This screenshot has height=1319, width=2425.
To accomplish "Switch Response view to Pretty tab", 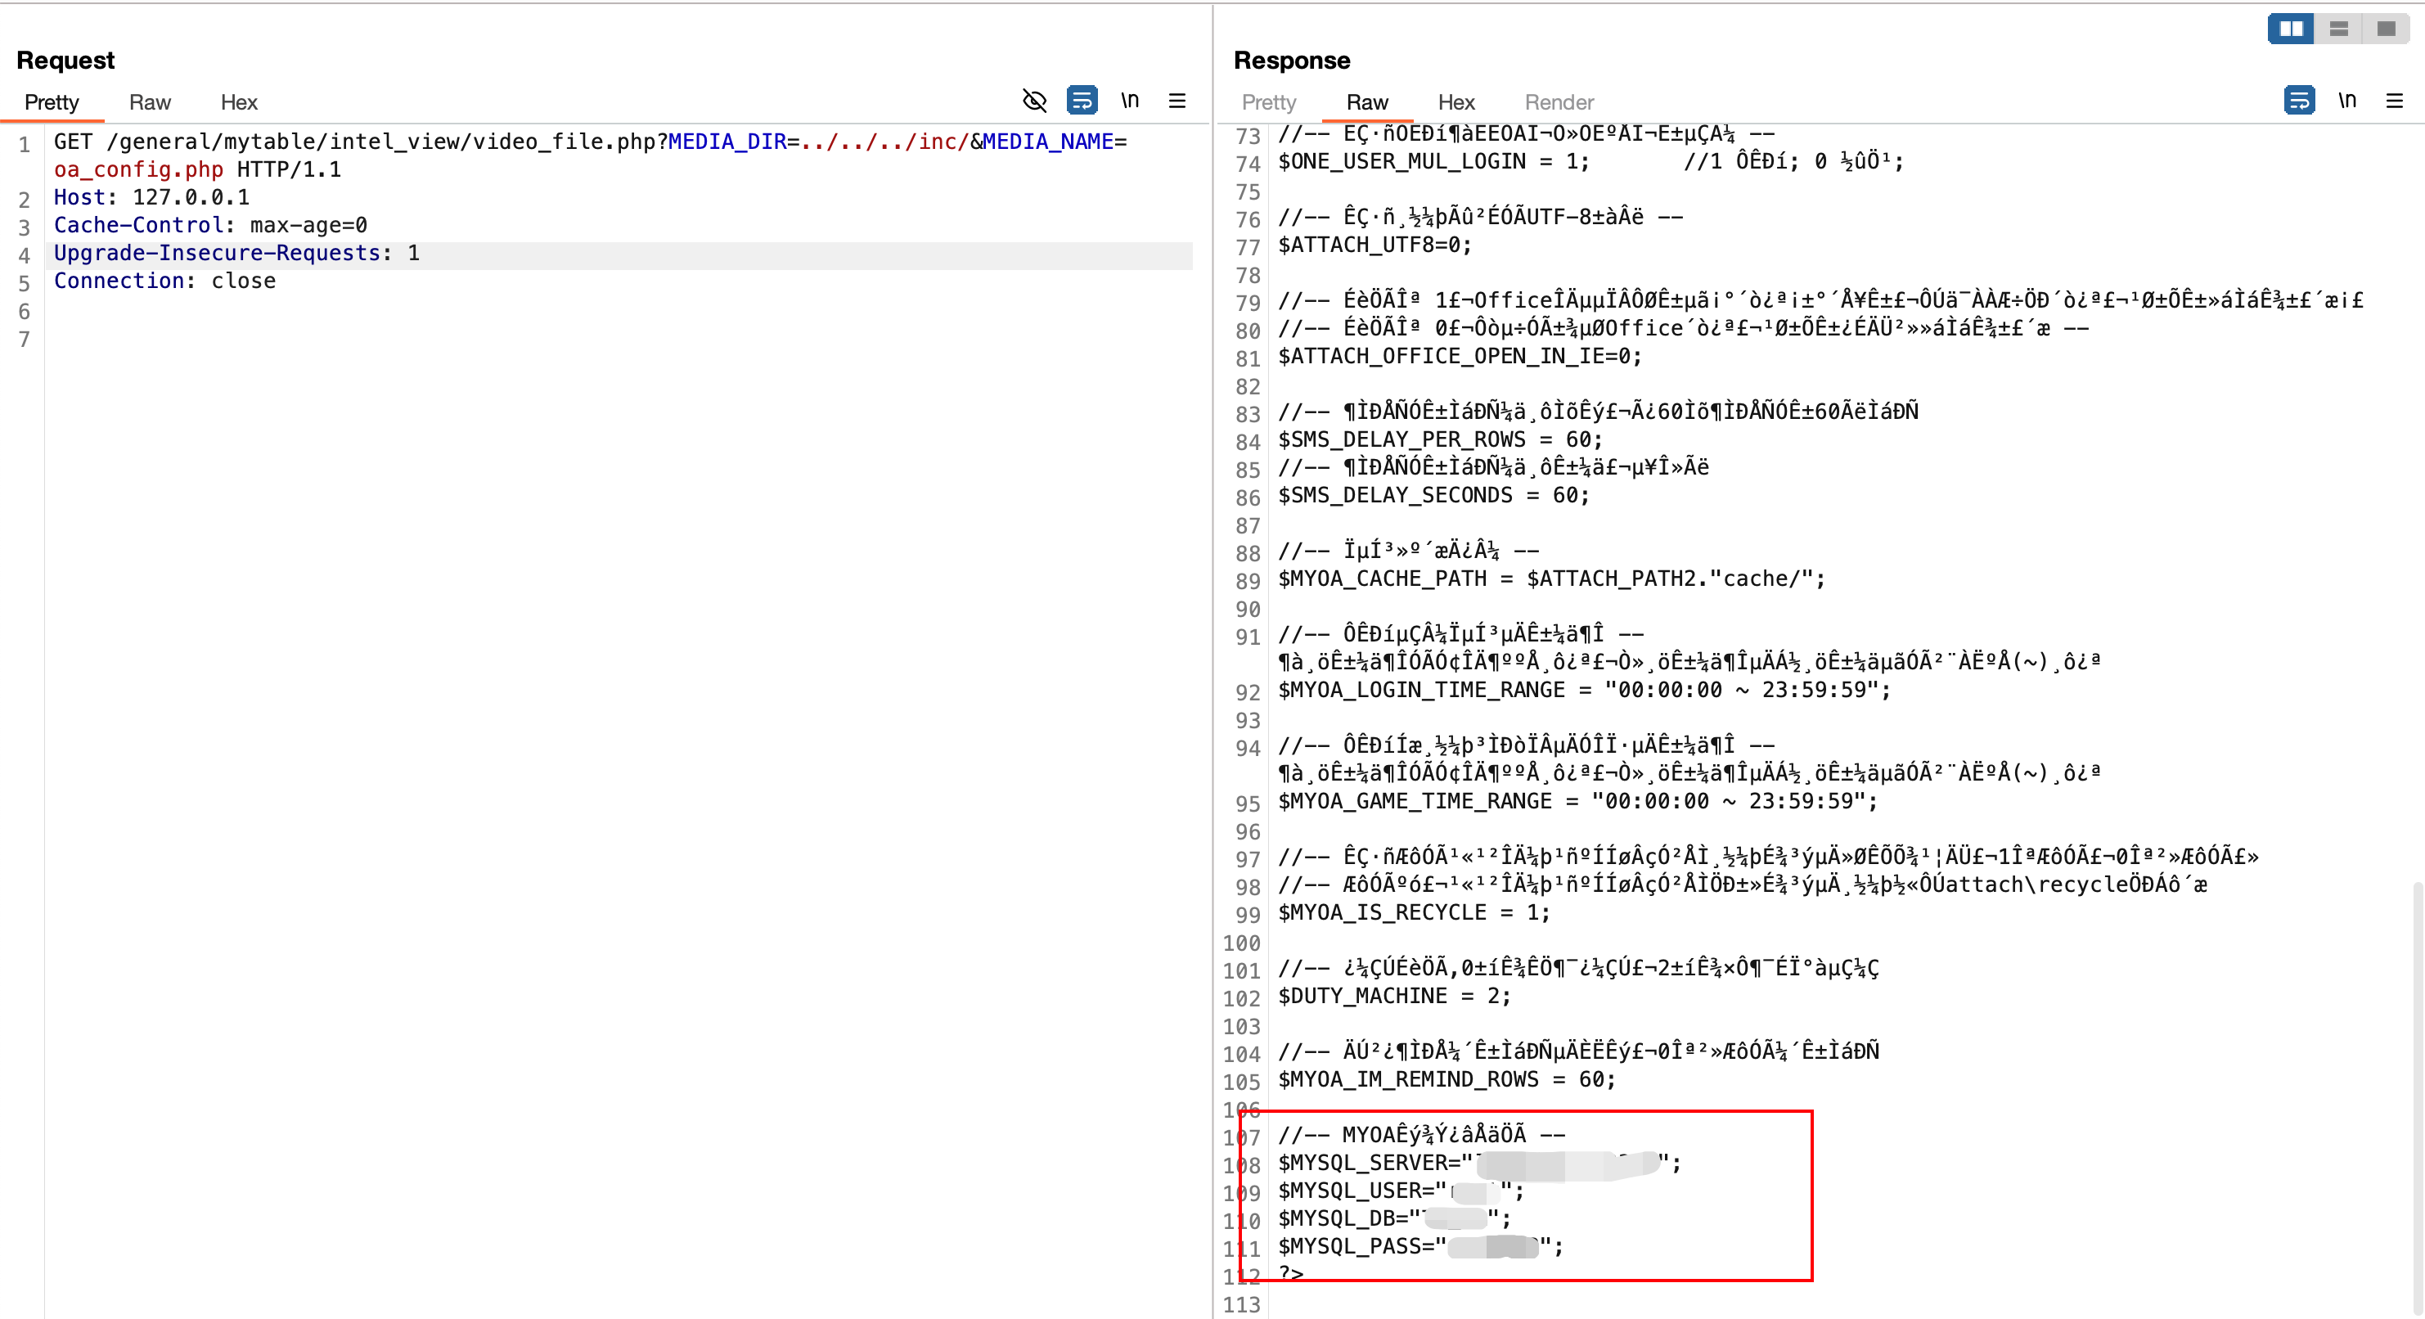I will (x=1268, y=101).
